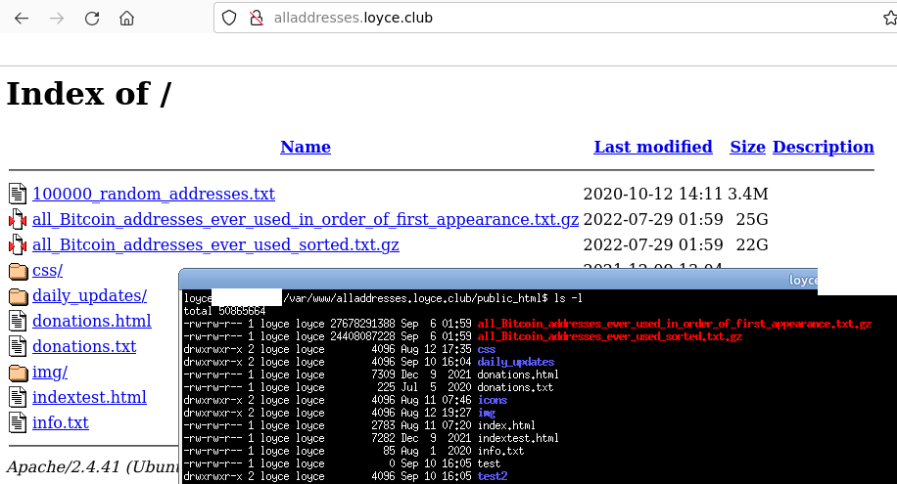Click file icon beside indextest.html
The width and height of the screenshot is (897, 484).
coord(18,397)
